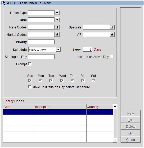
Task: Open the Rate Codes list arrow
Action: click(57, 27)
